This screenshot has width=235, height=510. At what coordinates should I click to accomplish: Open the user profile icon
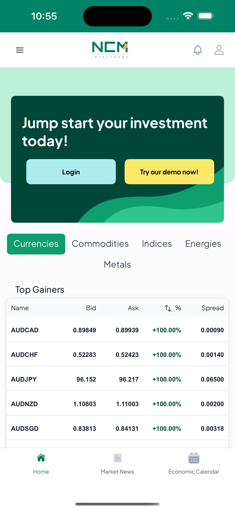click(219, 50)
